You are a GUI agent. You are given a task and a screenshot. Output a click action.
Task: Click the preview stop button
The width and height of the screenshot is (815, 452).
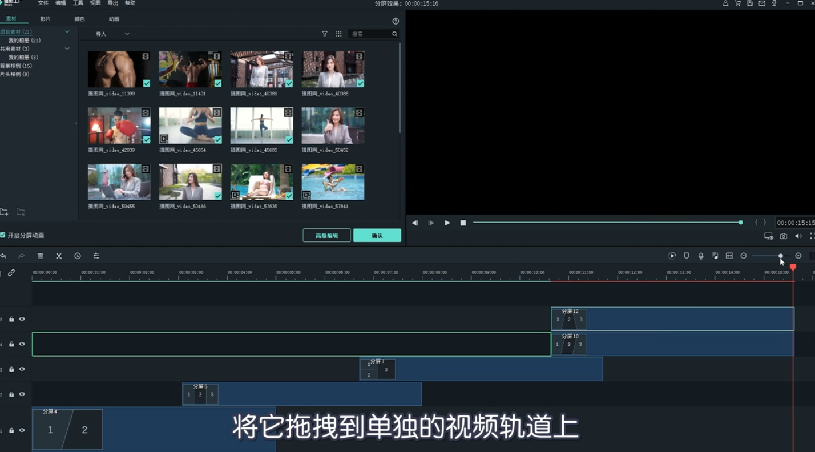tap(463, 223)
